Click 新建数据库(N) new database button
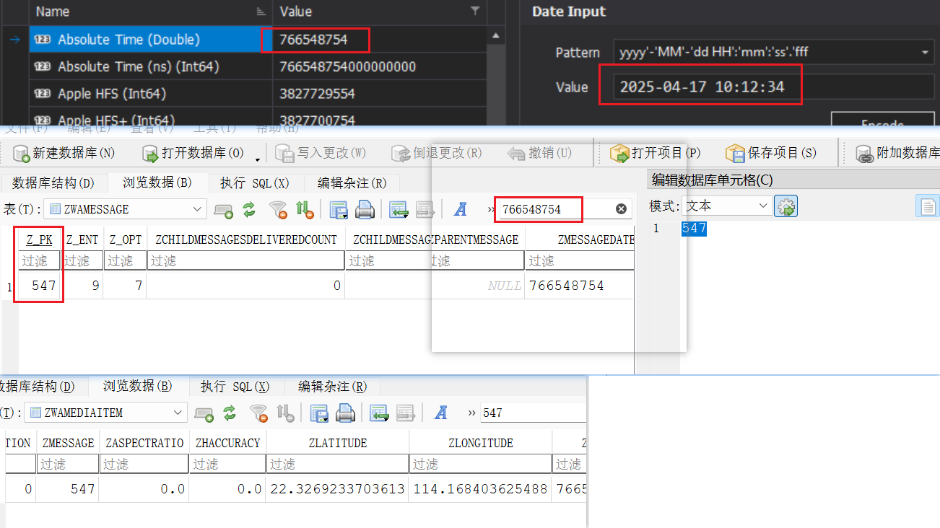 pyautogui.click(x=64, y=153)
